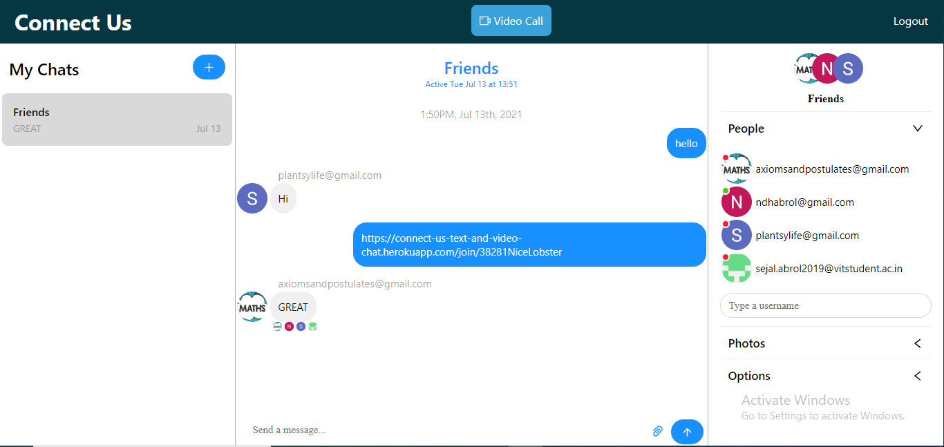The width and height of the screenshot is (944, 447).
Task: Open the Friends chat in My Chats
Action: point(117,120)
